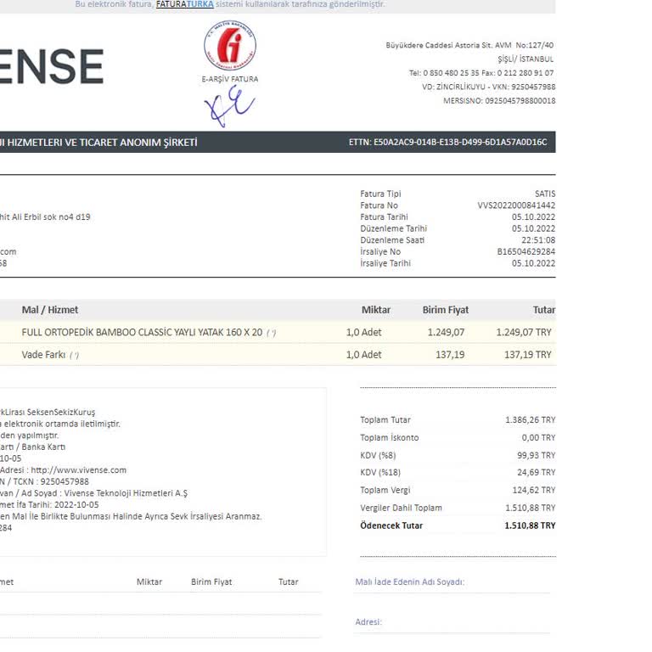Select the Düzenleme Saati value 22:51:08
Viewport: 652px width, 652px height.
538,240
